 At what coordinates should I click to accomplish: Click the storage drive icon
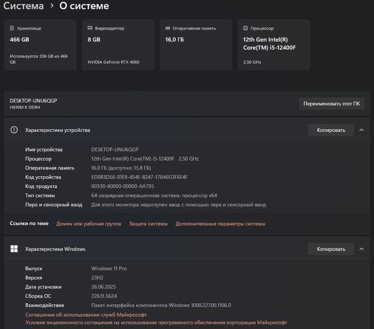[x=12, y=28]
